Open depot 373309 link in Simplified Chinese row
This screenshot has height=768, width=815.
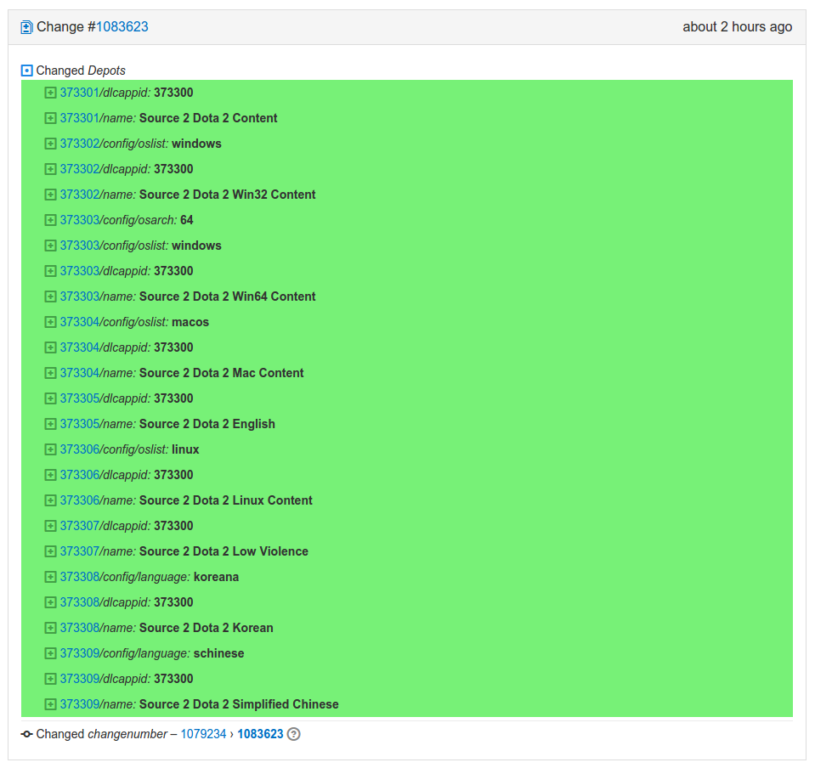tap(80, 704)
